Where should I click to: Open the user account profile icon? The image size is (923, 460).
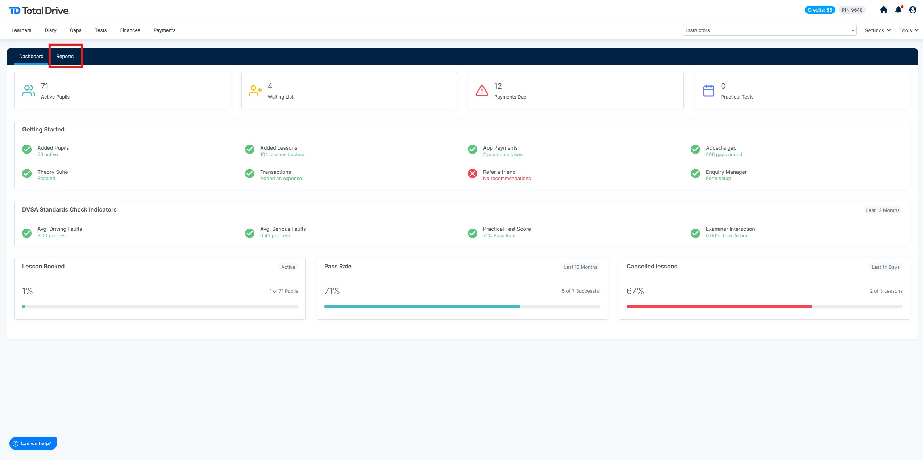click(913, 10)
